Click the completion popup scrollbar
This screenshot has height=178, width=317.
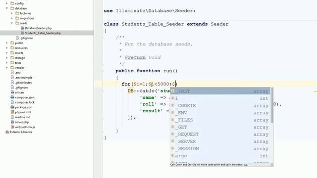pyautogui.click(x=272, y=105)
